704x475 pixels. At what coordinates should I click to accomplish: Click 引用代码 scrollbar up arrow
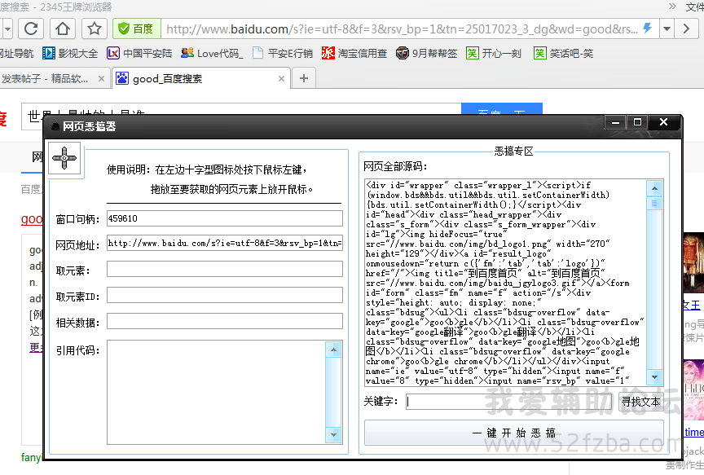(333, 350)
